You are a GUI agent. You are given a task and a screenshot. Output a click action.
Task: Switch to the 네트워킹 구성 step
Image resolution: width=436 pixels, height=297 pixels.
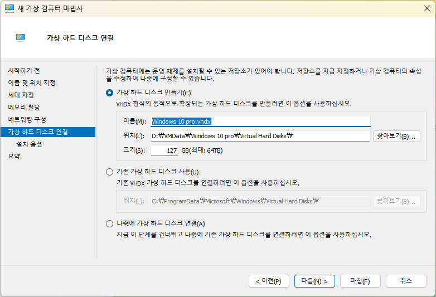27,119
